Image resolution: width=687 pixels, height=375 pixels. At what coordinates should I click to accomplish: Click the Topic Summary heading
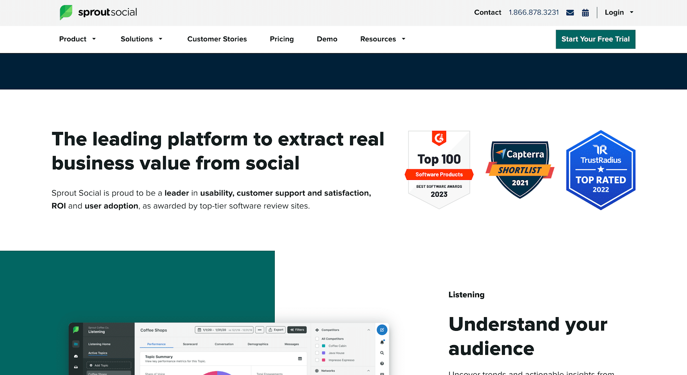(159, 357)
